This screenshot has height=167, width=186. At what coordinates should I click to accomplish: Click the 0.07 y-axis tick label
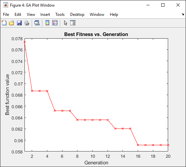(x=18, y=84)
